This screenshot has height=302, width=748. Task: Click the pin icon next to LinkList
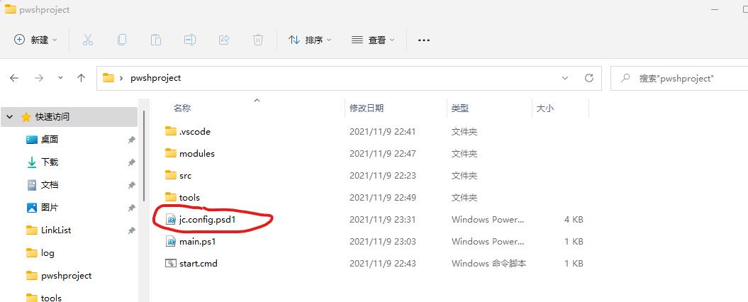(x=131, y=230)
